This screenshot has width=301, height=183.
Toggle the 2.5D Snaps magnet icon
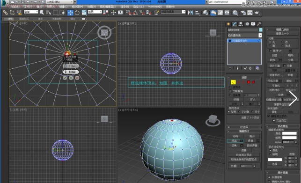click(128, 13)
